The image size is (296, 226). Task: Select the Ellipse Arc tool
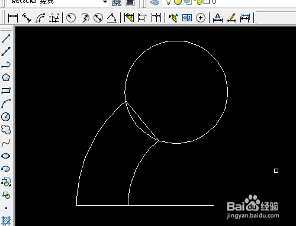tap(6, 169)
